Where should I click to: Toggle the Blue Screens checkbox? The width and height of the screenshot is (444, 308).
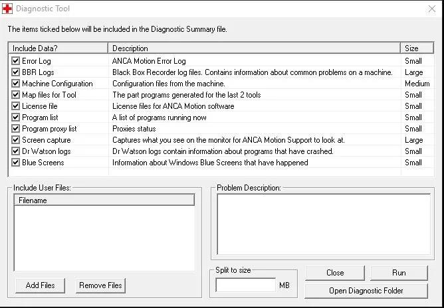(15, 163)
